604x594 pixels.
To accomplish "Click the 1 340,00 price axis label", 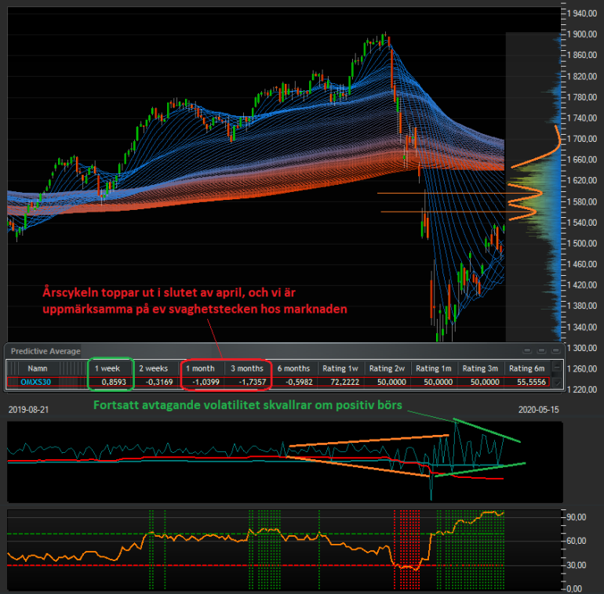I will click(x=582, y=327).
